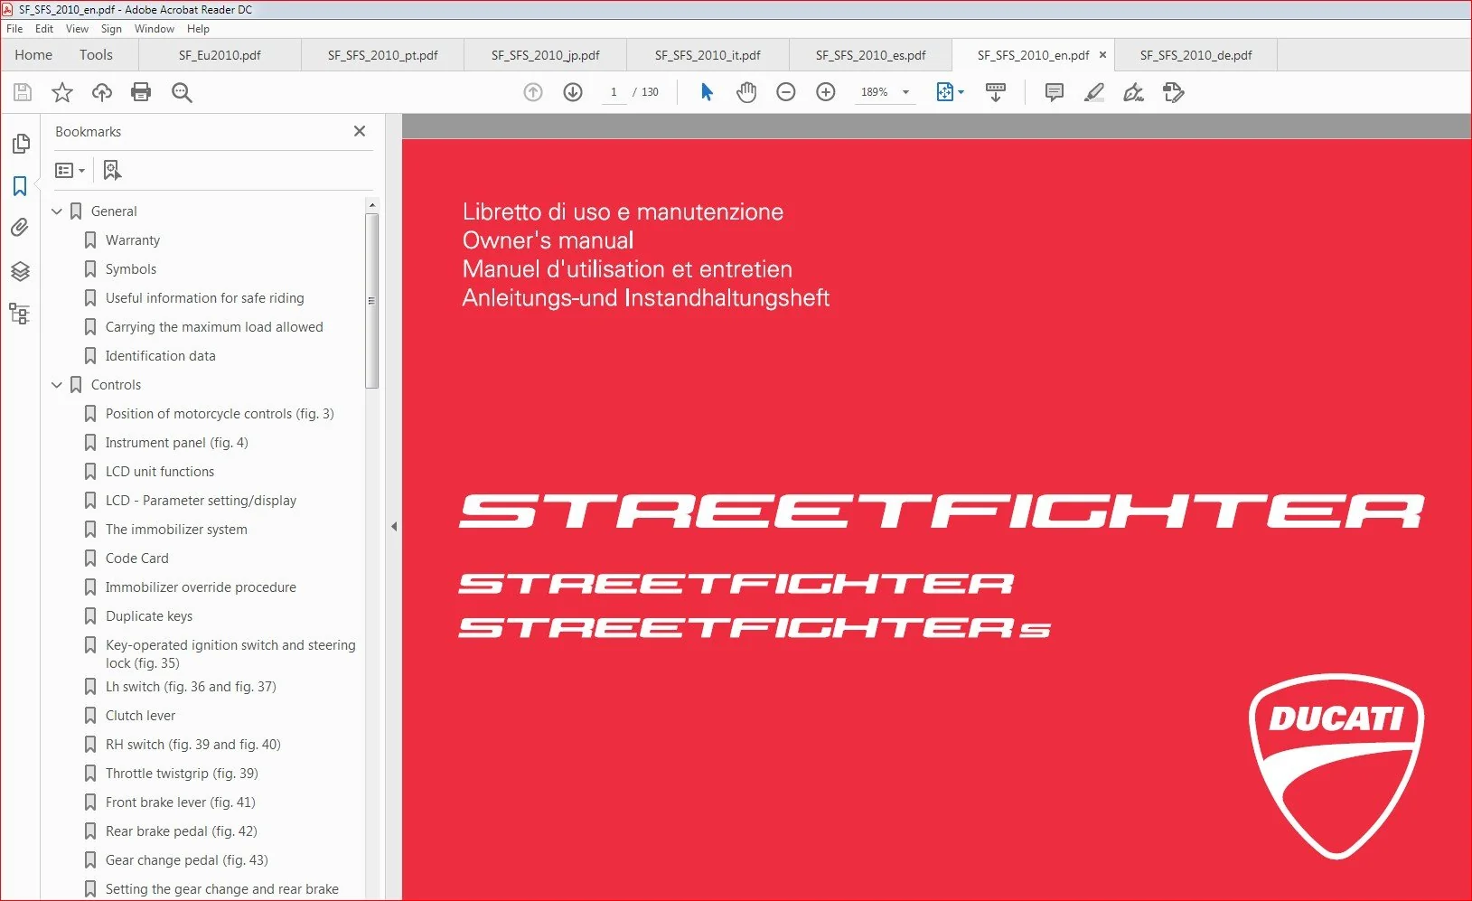This screenshot has width=1472, height=901.
Task: Open the Layers panel icon
Action: pyautogui.click(x=20, y=271)
